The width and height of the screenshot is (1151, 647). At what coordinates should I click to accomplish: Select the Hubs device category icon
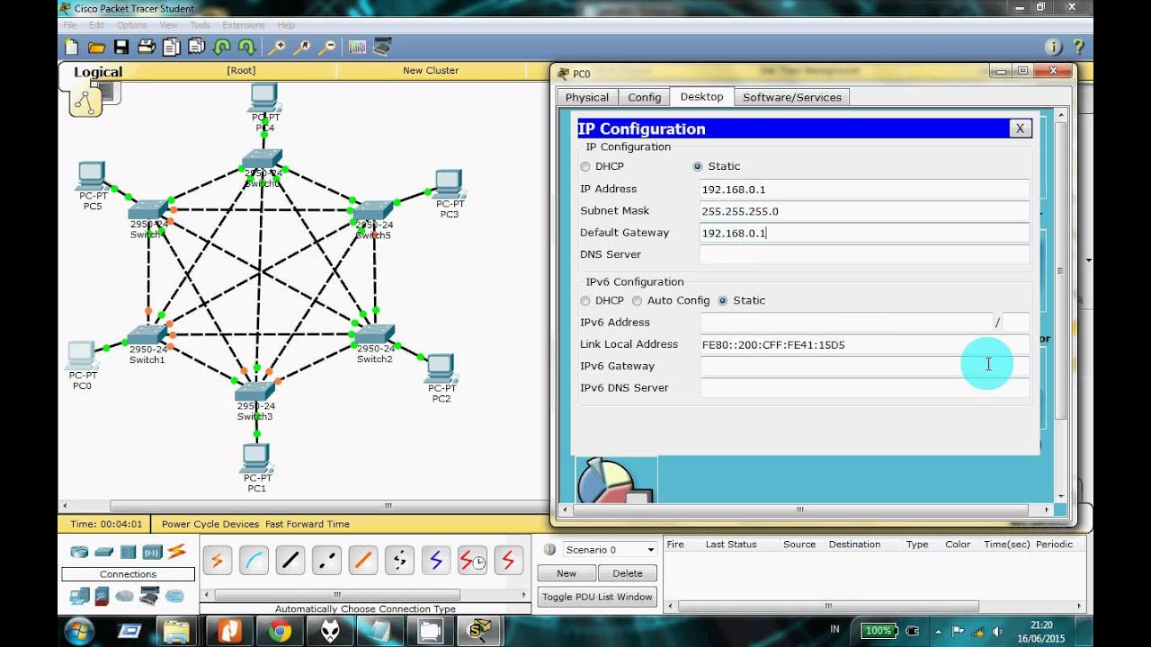point(128,552)
